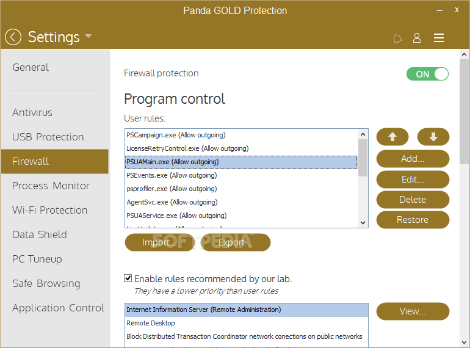Viewport: 470px width, 348px height.
Task: Click the Restore button
Action: [x=413, y=220]
